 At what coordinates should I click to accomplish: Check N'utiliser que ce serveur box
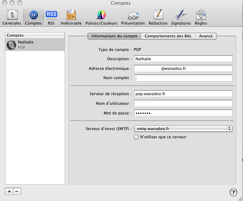[x=136, y=137]
